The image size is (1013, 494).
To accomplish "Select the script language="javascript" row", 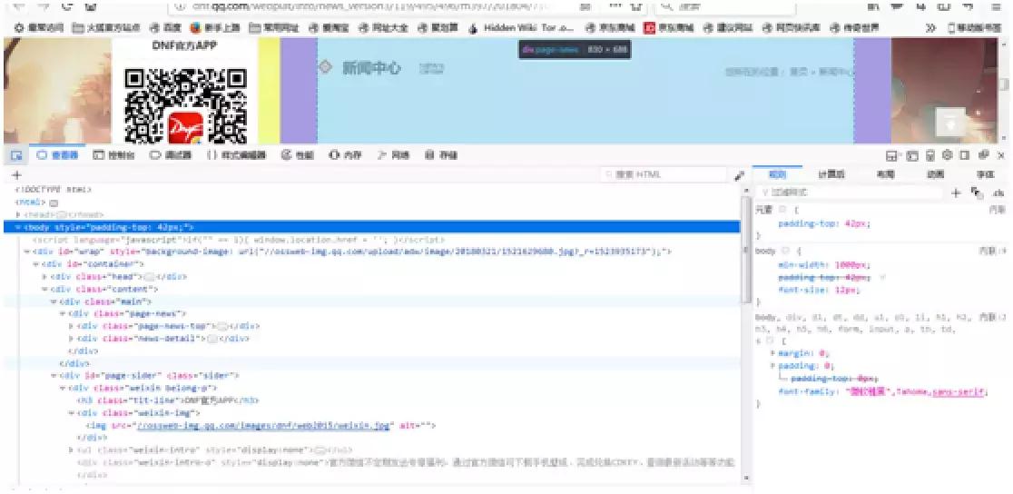I will coord(238,239).
